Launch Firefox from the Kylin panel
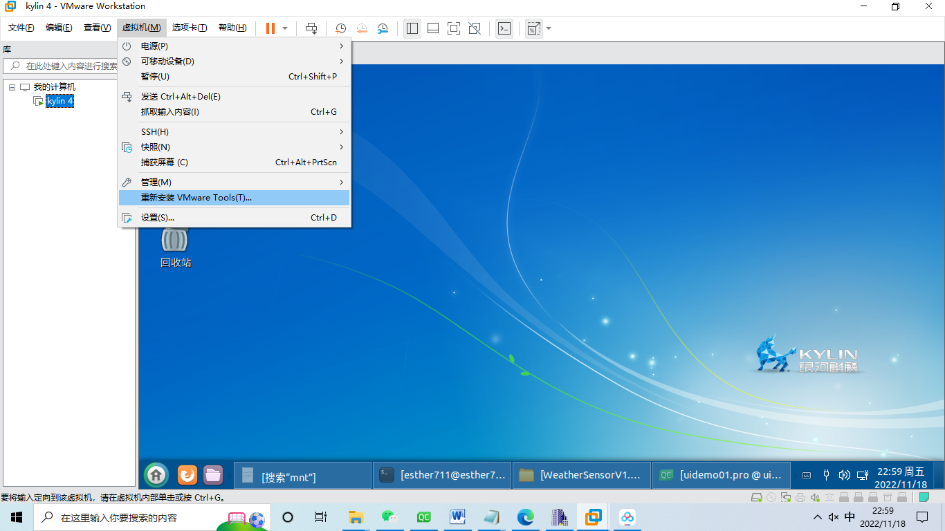This screenshot has height=531, width=945. tap(187, 475)
